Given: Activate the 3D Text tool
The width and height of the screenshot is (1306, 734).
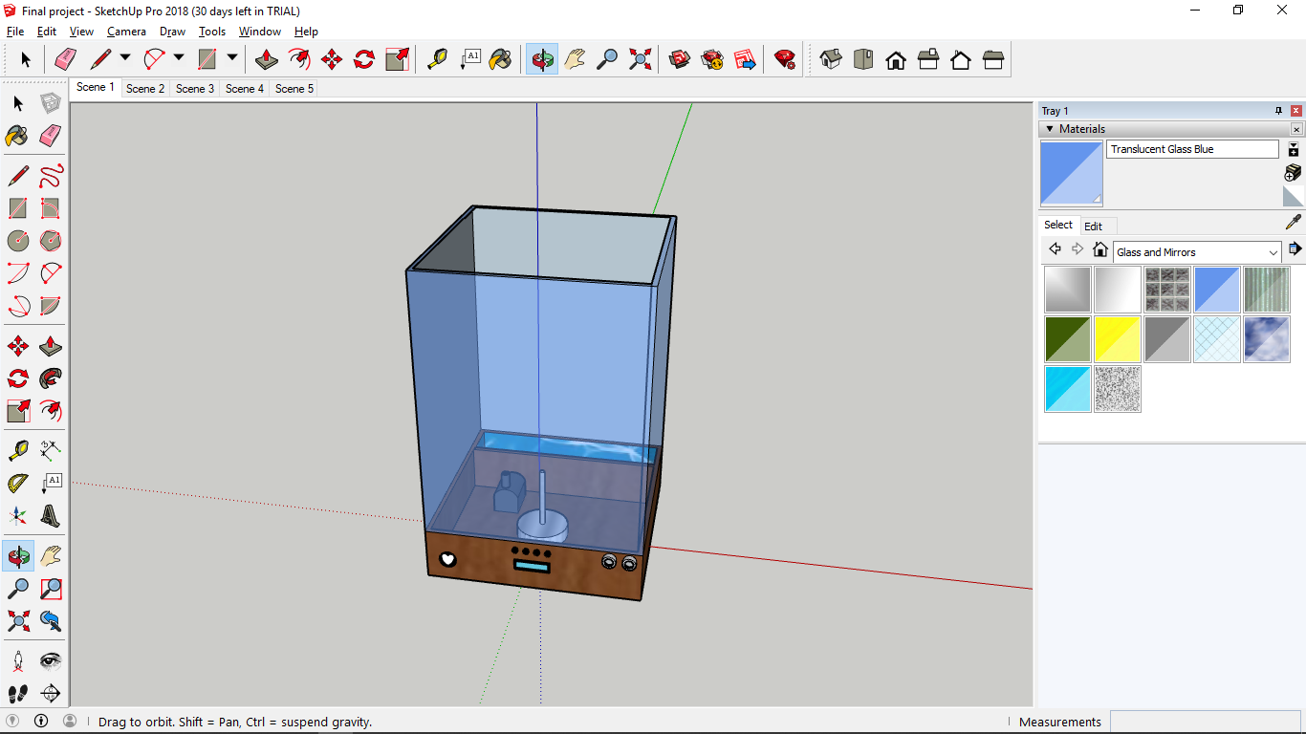Looking at the screenshot, I should [51, 516].
